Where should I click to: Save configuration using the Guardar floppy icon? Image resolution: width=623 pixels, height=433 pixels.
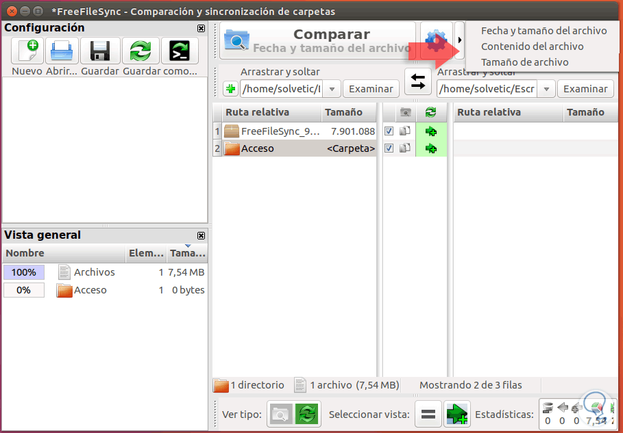point(100,51)
